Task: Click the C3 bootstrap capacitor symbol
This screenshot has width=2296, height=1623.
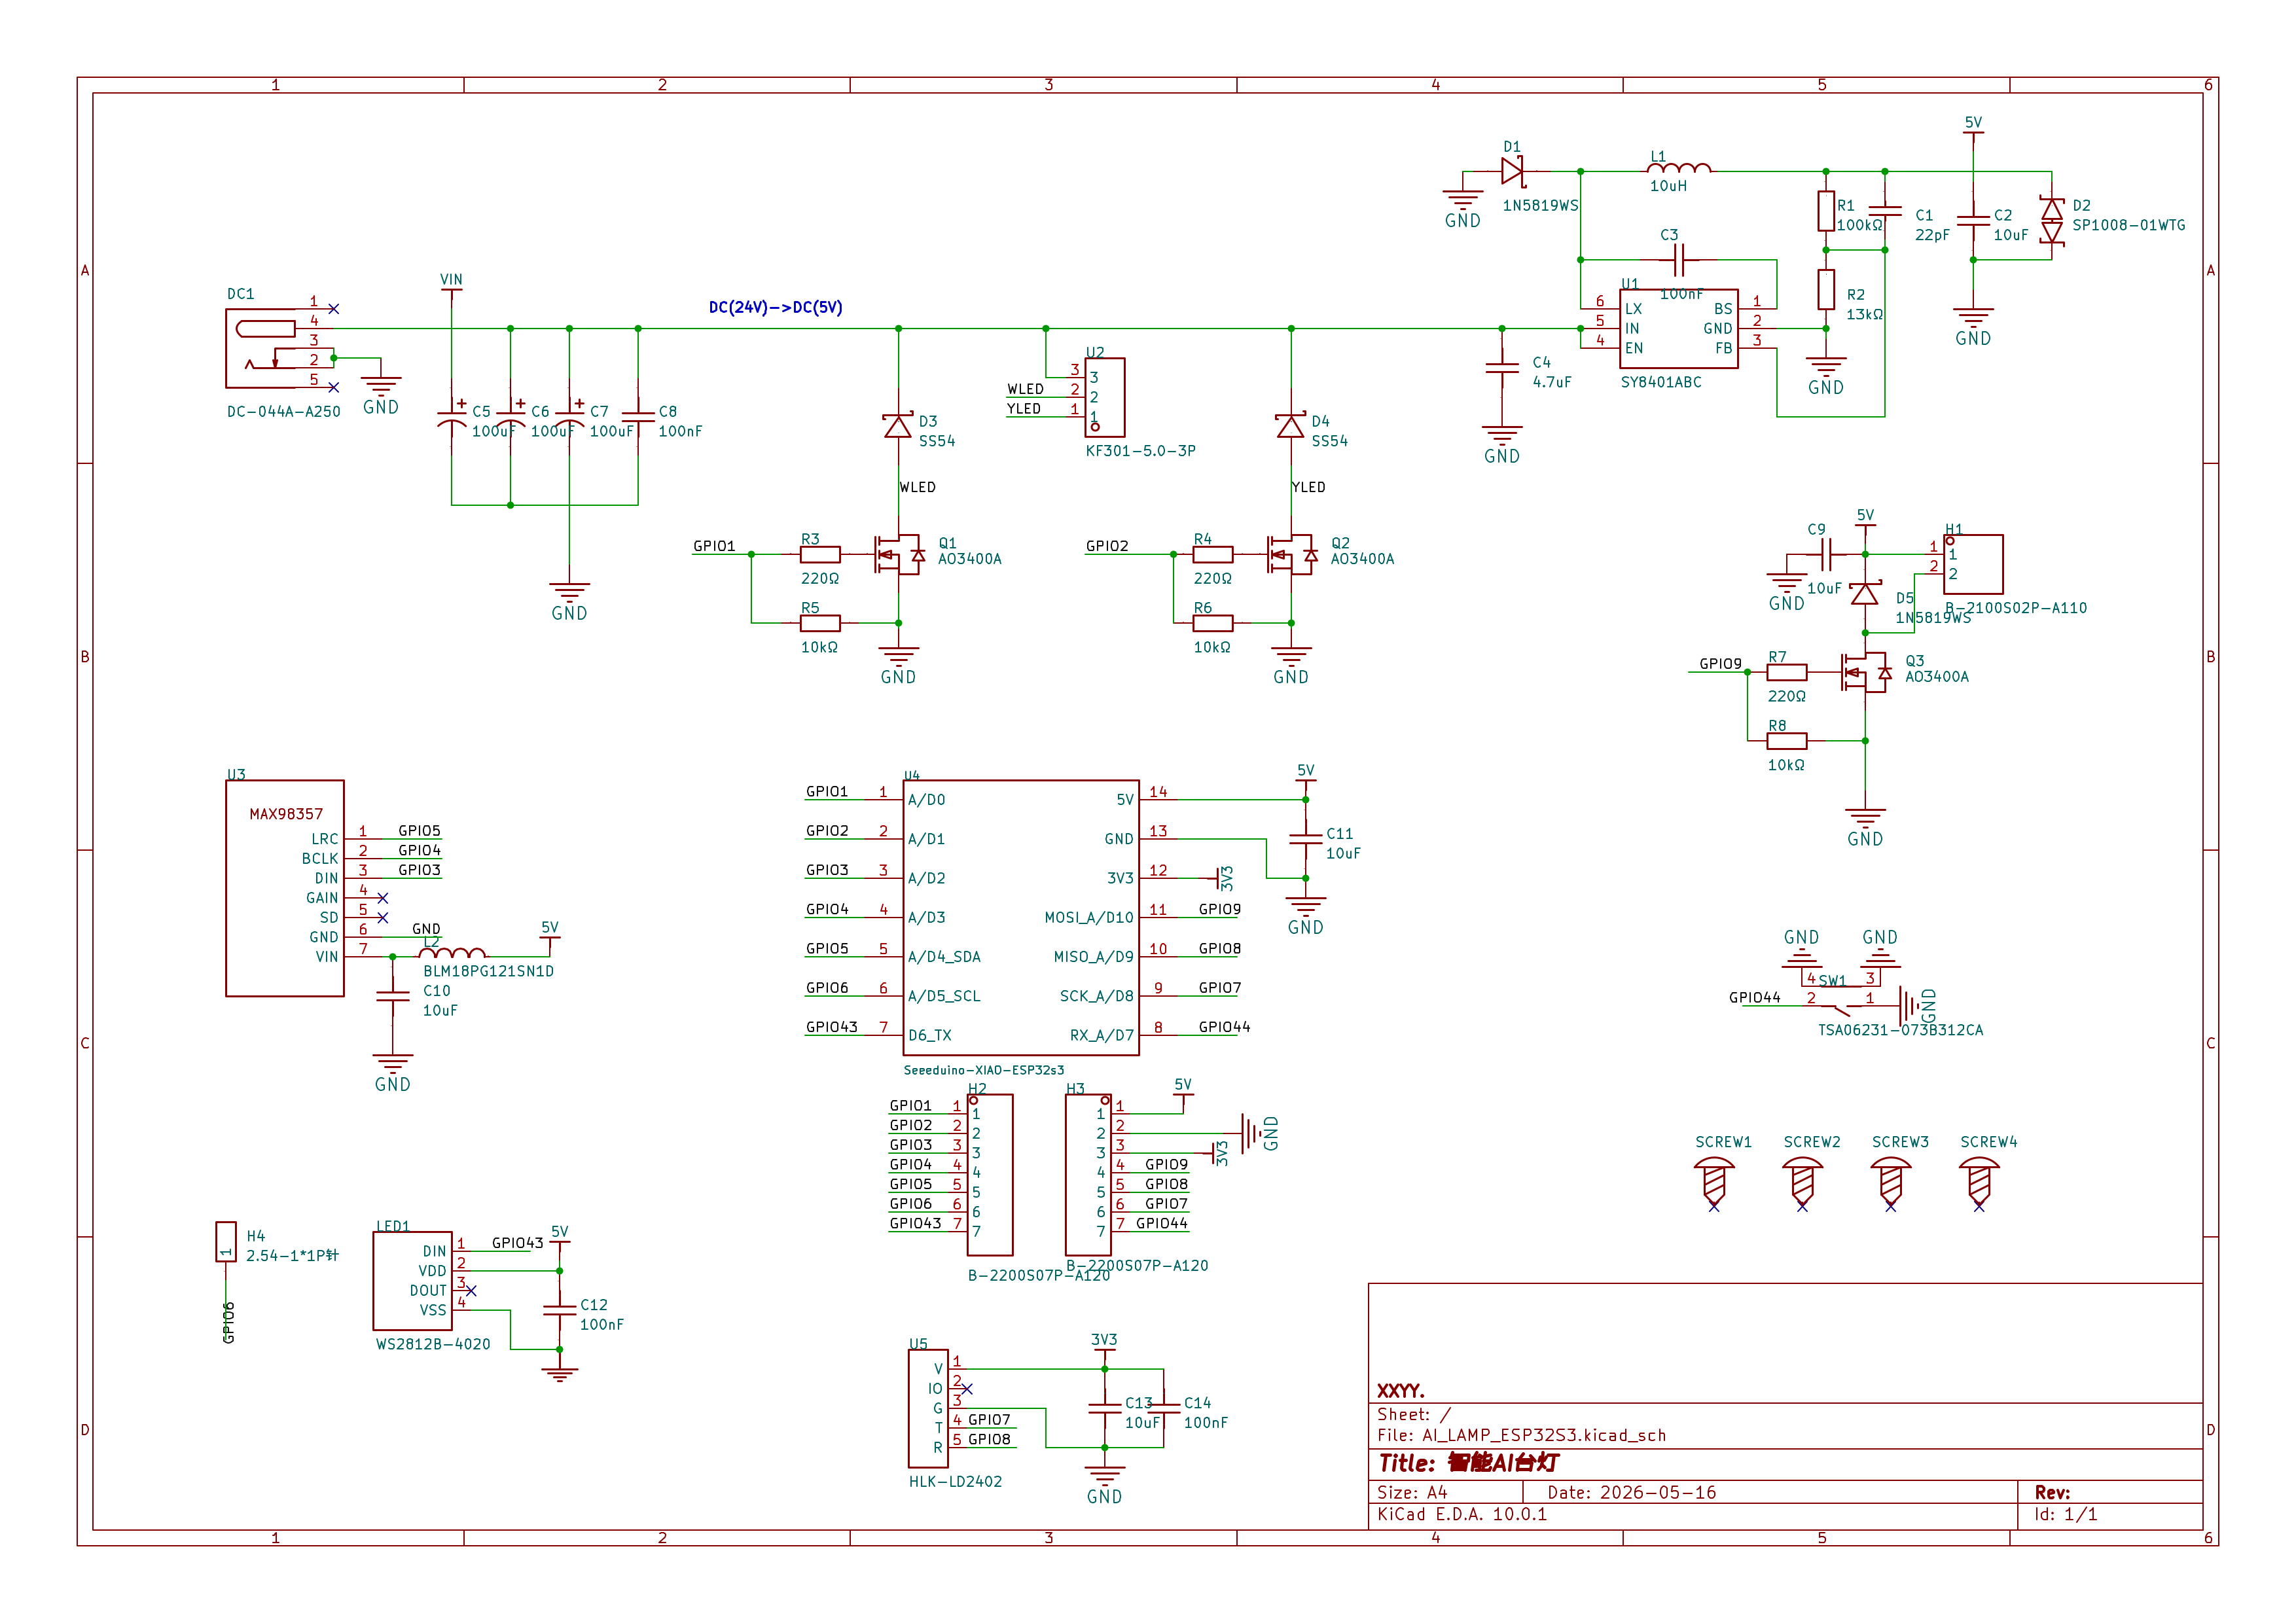Action: (x=1679, y=261)
